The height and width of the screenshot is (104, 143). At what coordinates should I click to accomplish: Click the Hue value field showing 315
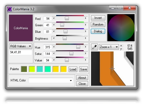point(47,47)
